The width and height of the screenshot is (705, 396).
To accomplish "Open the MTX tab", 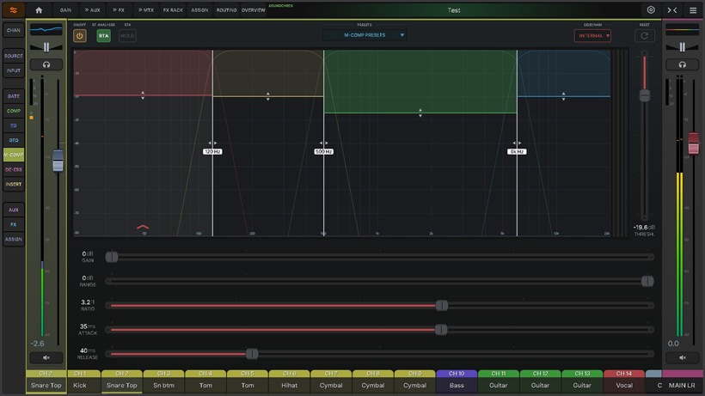I will coord(145,9).
